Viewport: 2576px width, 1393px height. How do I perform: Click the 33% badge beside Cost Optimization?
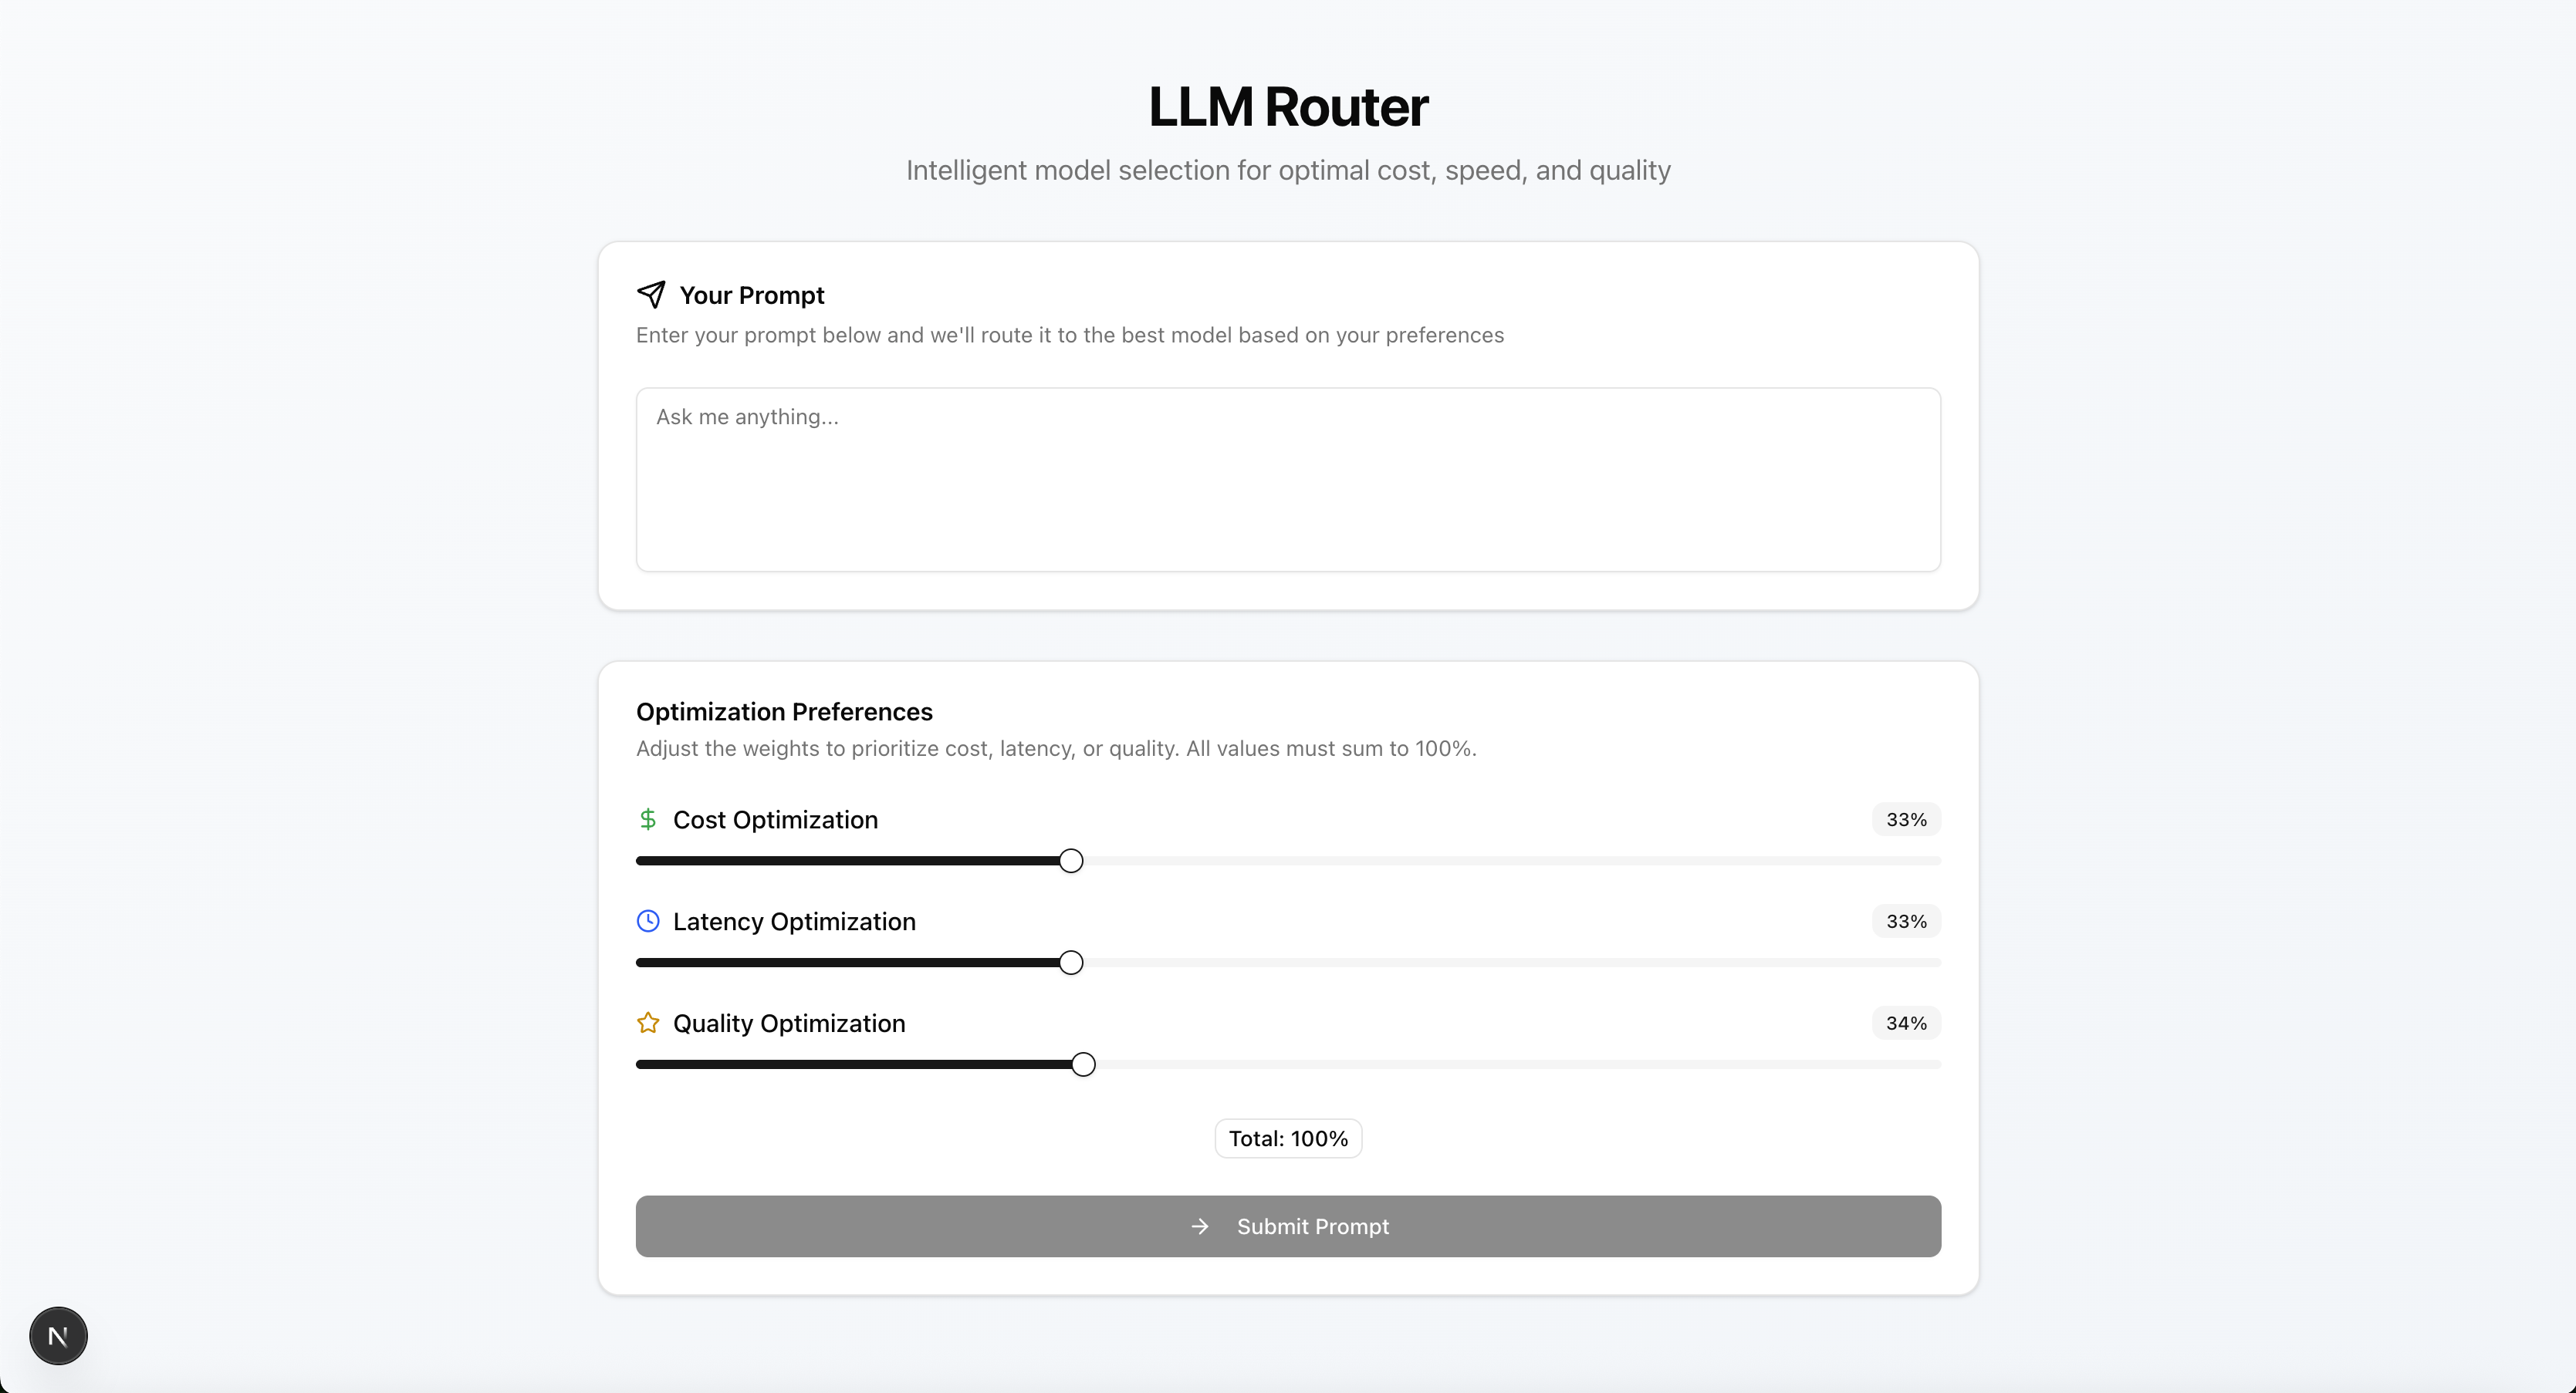coord(1905,819)
